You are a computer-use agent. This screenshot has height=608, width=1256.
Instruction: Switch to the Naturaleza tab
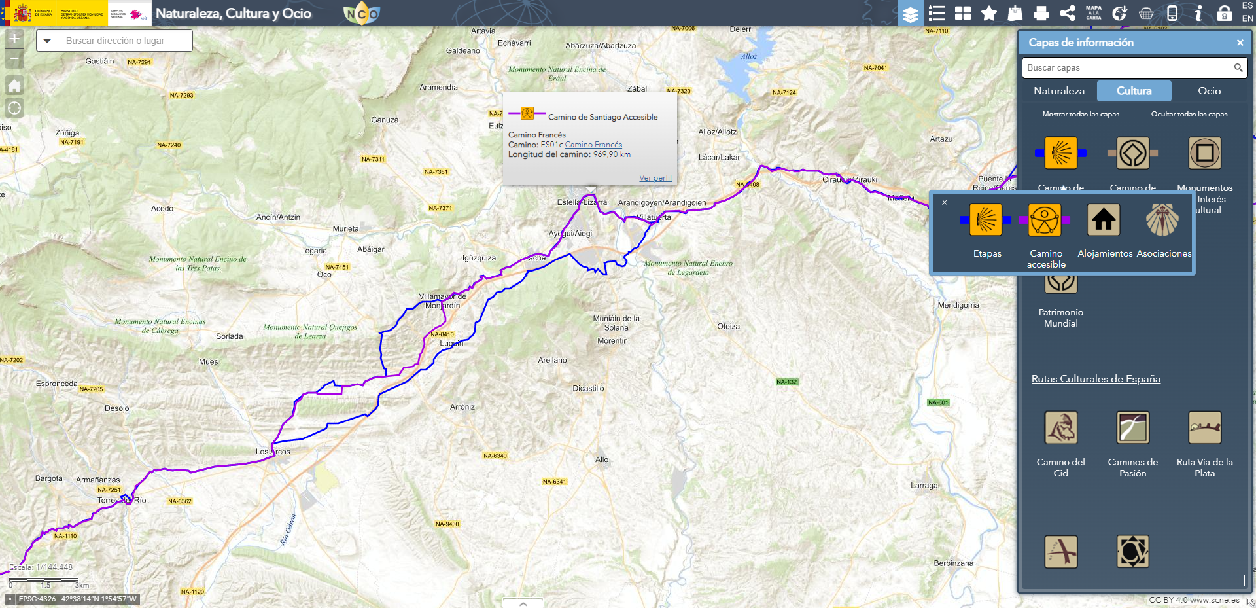(1059, 91)
